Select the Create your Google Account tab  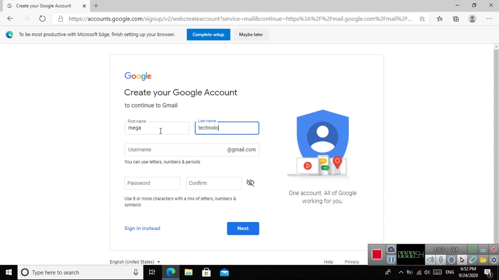coord(43,6)
